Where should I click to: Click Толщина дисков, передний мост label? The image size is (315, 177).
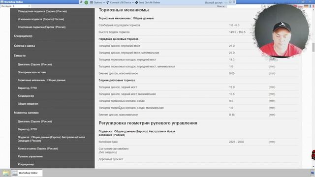119,46
